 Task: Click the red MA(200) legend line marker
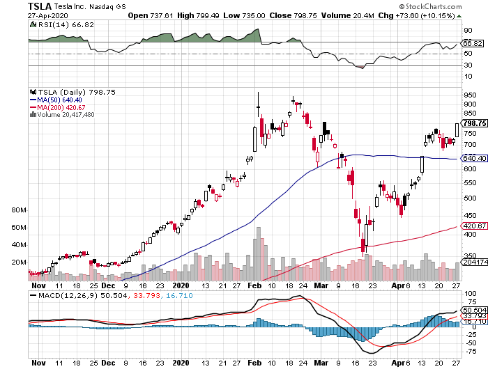point(33,107)
